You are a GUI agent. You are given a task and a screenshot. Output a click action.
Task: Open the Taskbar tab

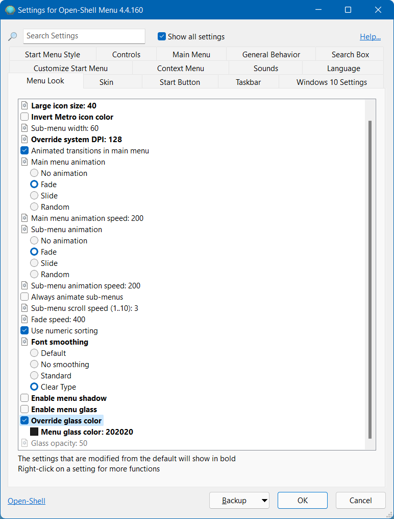[249, 82]
